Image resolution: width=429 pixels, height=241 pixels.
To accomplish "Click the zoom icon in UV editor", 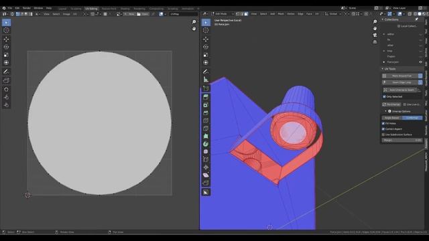I will [x=194, y=22].
